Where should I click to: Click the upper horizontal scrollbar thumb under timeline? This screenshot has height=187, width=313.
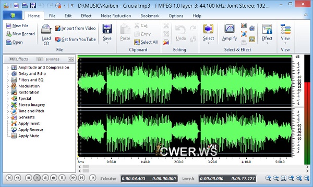pos(86,167)
